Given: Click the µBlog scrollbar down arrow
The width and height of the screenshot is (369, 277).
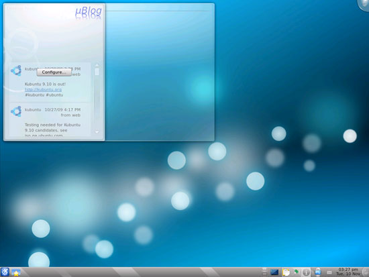Looking at the screenshot, I should (x=97, y=132).
